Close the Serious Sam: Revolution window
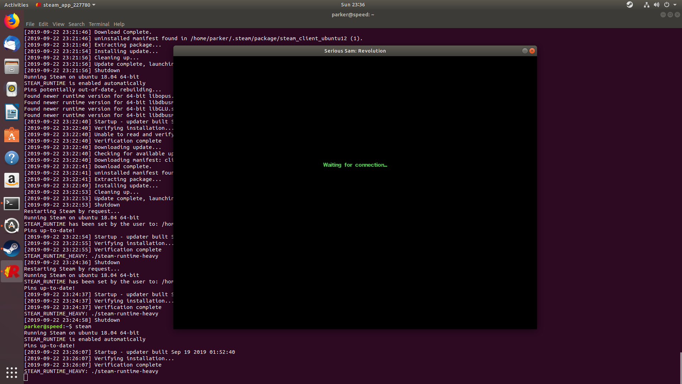 point(532,51)
